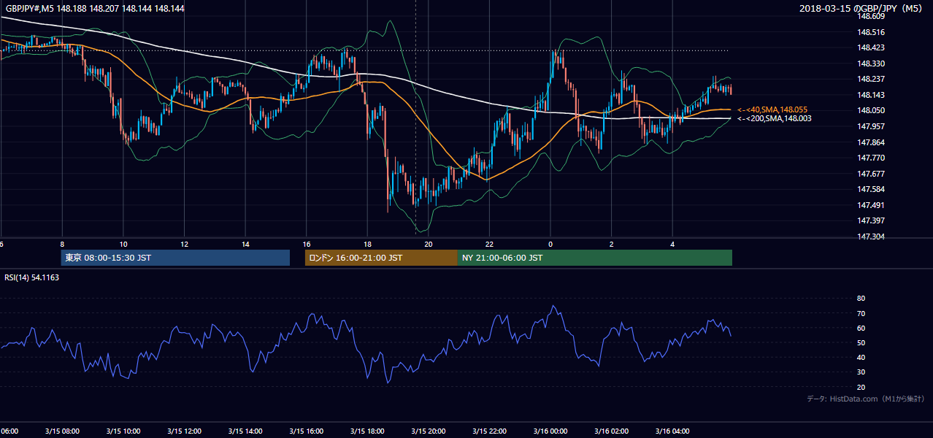Click the bottom time label 3/16 00:00
The width and height of the screenshot is (933, 438).
(550, 431)
